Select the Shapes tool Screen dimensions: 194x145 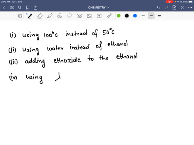[60, 16]
